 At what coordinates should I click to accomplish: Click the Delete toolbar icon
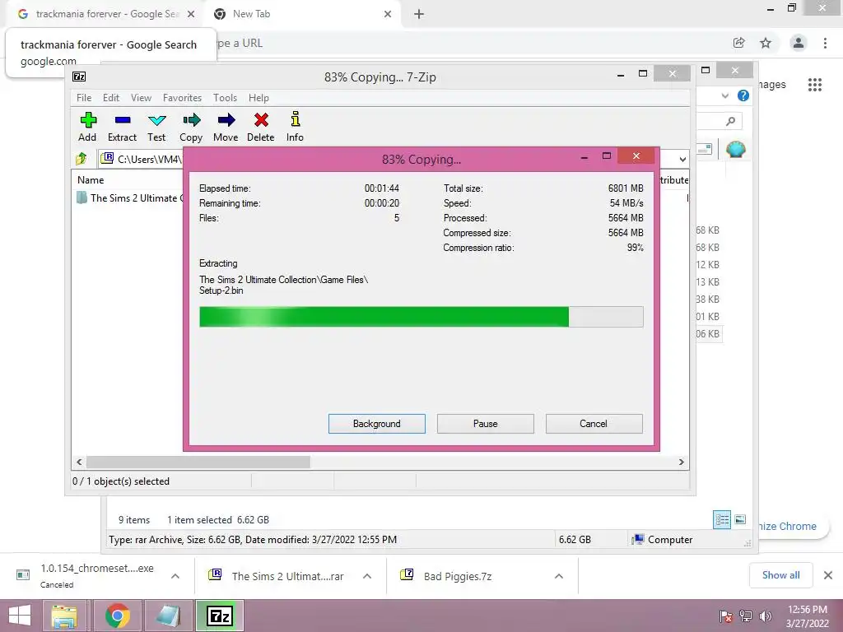click(261, 127)
